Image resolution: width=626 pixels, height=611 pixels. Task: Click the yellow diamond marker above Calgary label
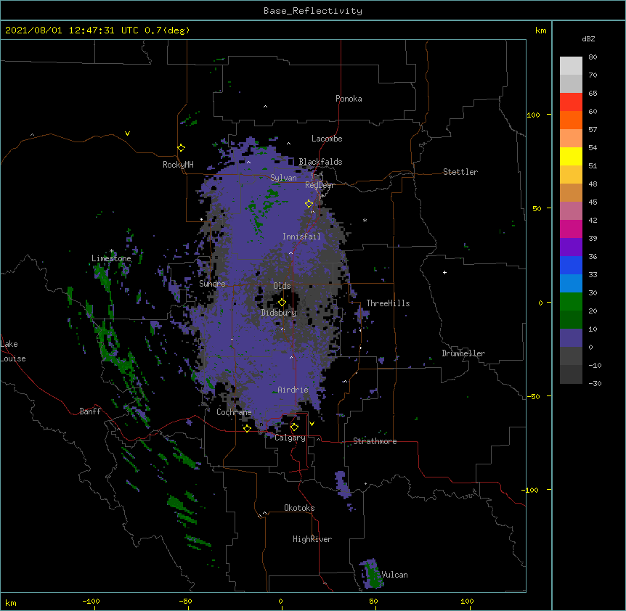(294, 427)
